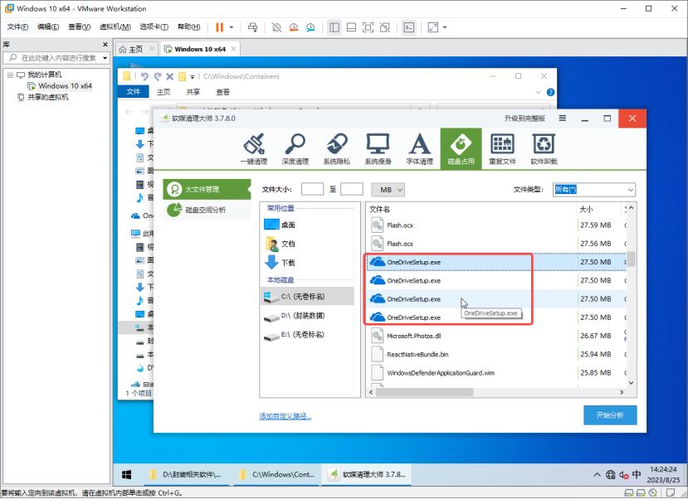Screen dimensions: 688x499
Task: Click the minimum file size input box
Action: pyautogui.click(x=312, y=189)
